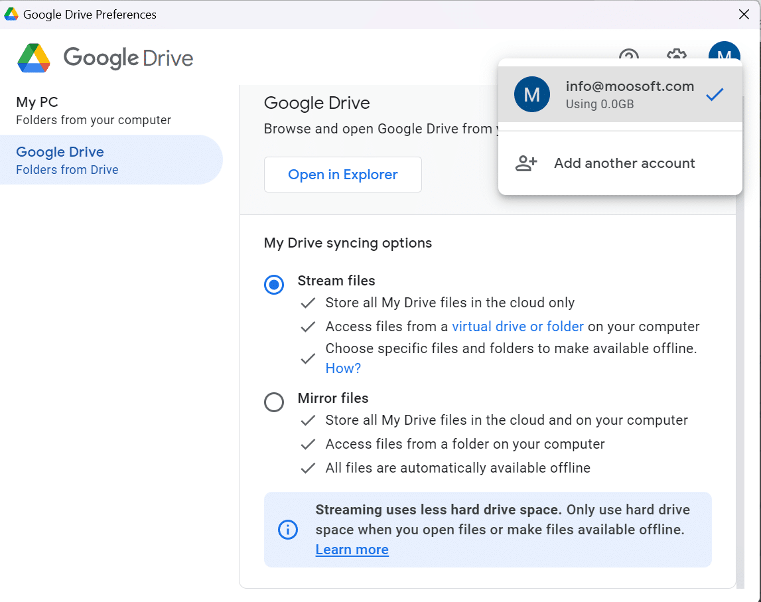Click 'Streaming uses less hard drive space' text
761x602 pixels.
point(439,510)
